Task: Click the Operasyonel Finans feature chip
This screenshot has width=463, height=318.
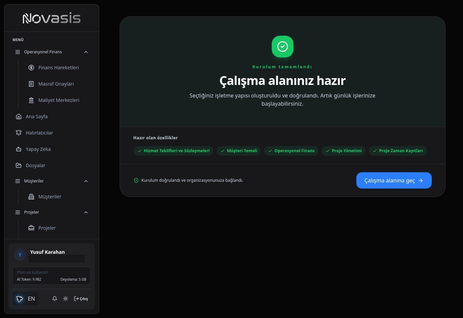Action: 291,151
